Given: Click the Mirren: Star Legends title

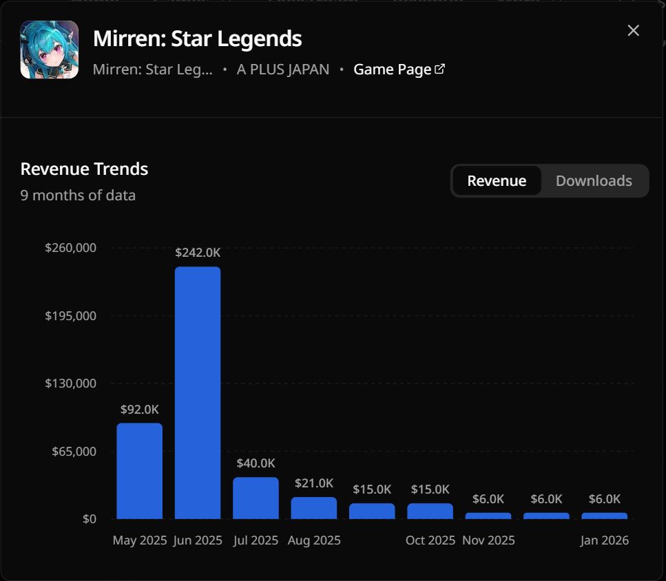Looking at the screenshot, I should click(x=198, y=39).
